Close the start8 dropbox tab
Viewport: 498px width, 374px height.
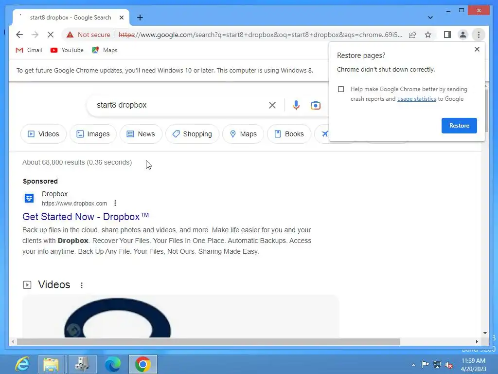(121, 18)
